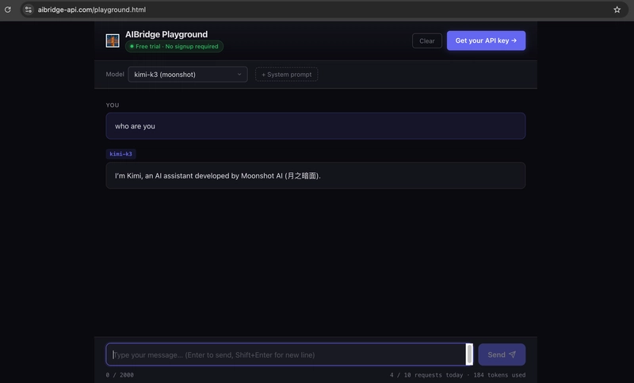Select the reply text 'I'm Kimi, an AI assistant...'
634x383 pixels.
[x=217, y=175]
